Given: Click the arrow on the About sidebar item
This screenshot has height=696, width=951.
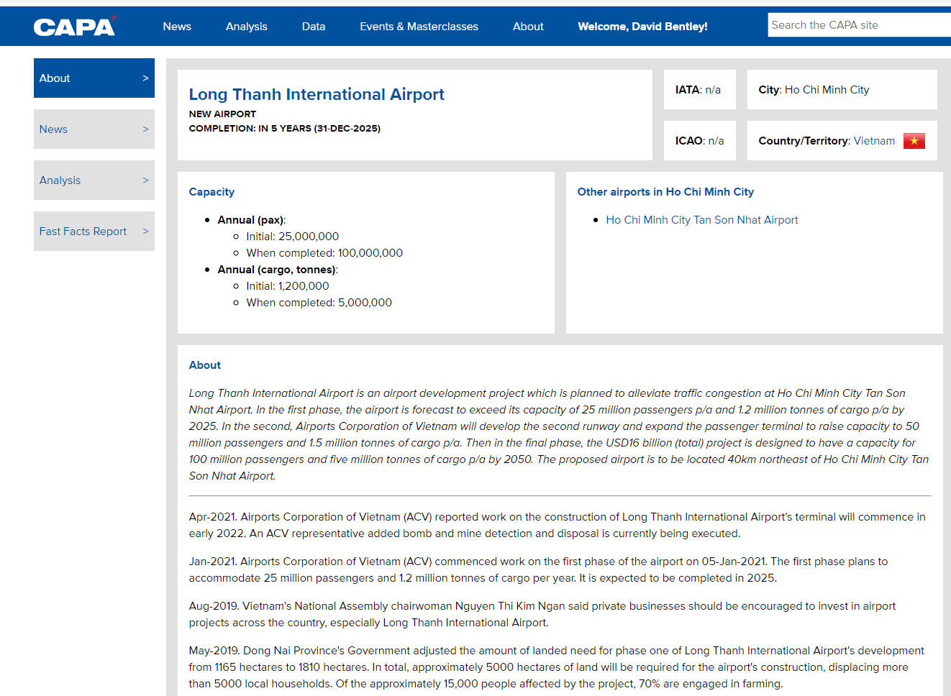Looking at the screenshot, I should [145, 78].
